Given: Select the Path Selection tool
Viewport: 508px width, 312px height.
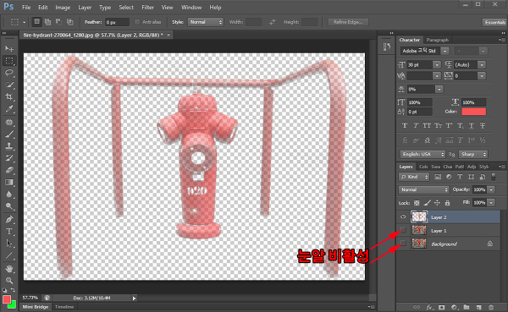Looking at the screenshot, I should pos(8,244).
